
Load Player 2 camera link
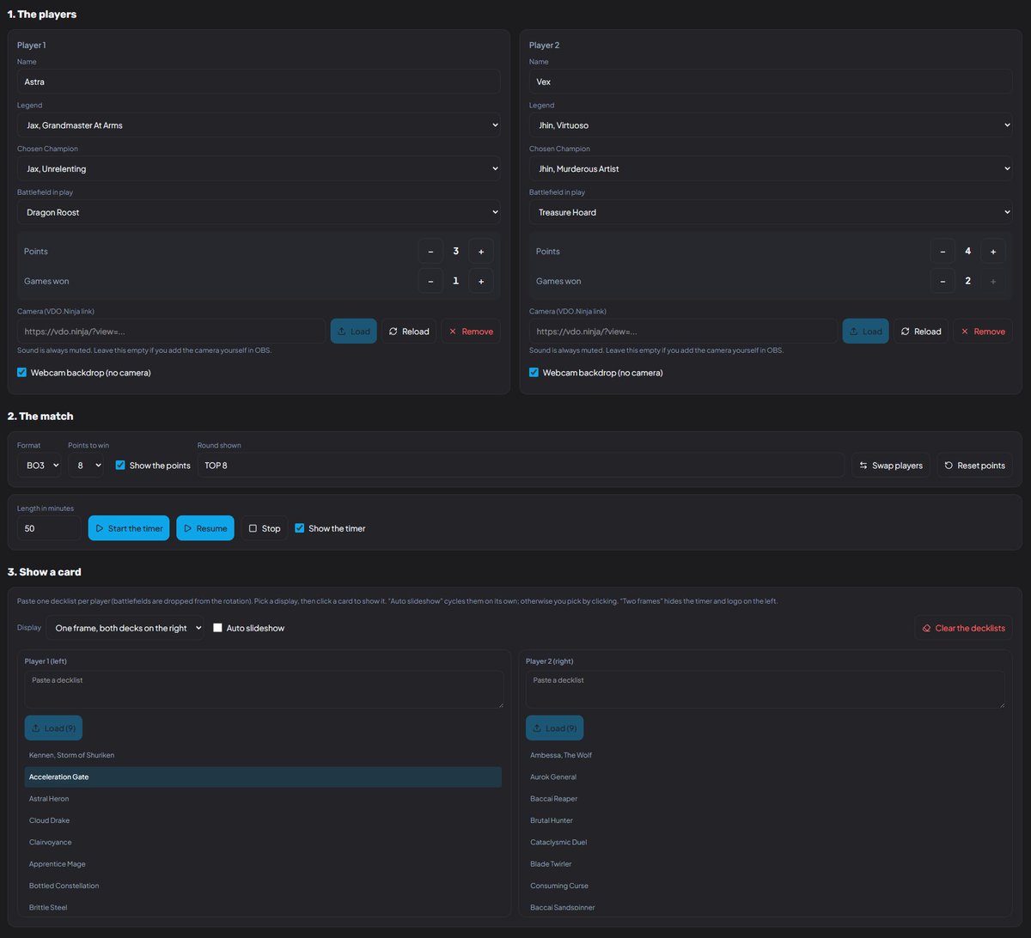click(865, 332)
